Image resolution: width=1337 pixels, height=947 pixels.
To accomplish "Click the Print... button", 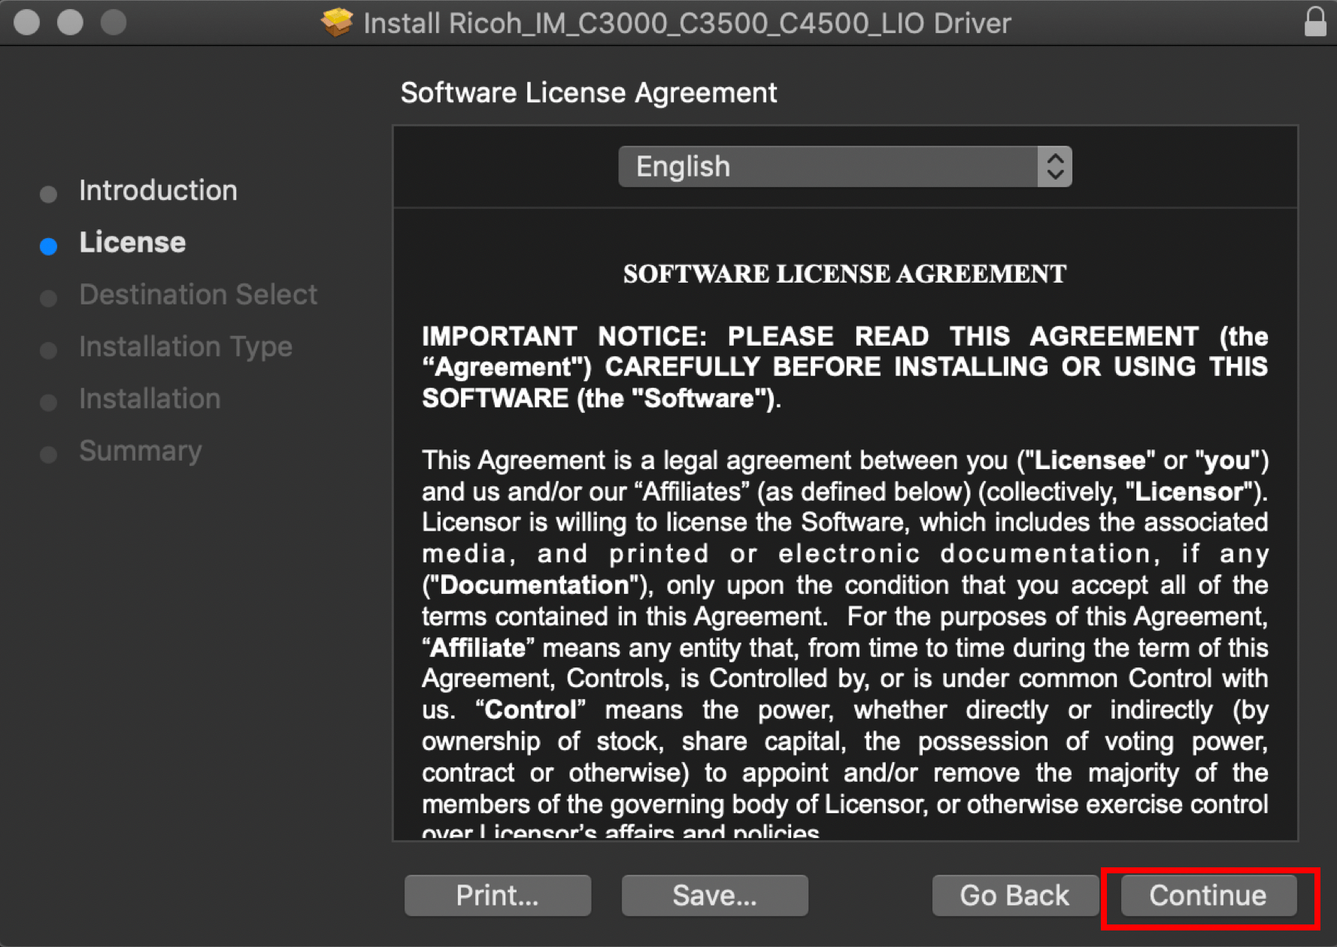I will (498, 895).
